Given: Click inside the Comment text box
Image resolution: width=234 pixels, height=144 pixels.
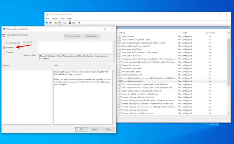Looking at the screenshot, I should point(75,47).
